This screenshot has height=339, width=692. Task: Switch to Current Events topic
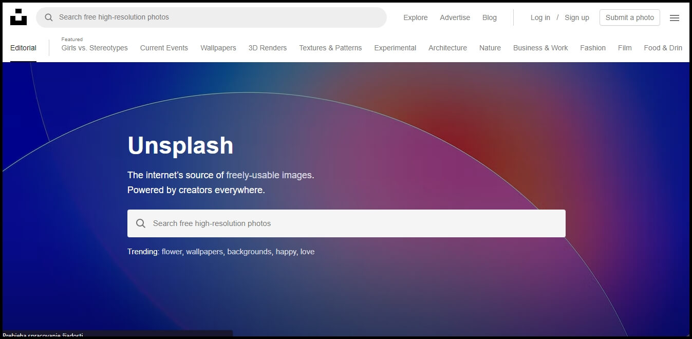coord(164,48)
